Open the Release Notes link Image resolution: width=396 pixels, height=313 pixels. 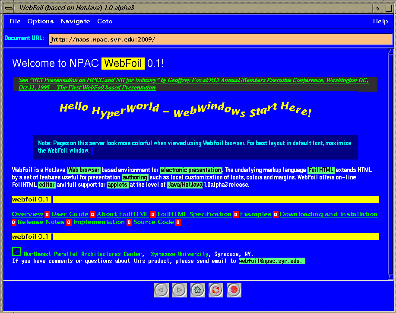tap(41, 222)
